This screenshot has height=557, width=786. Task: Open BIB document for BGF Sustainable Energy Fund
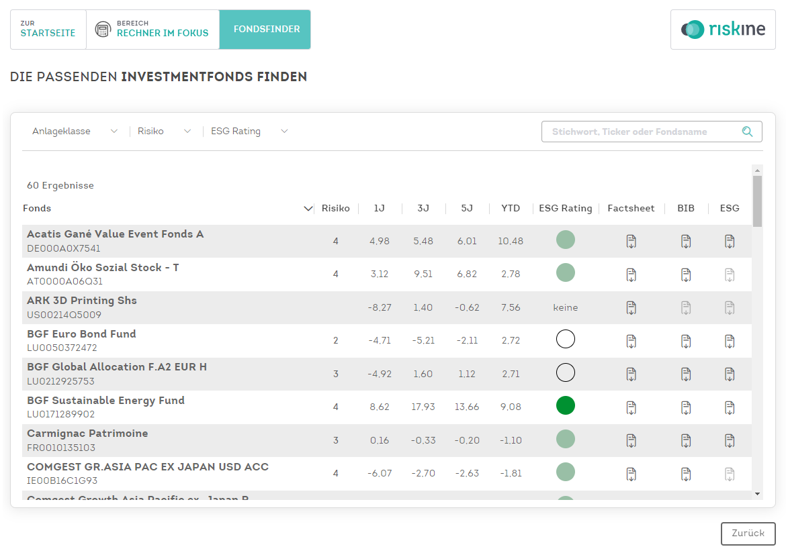pyautogui.click(x=686, y=408)
